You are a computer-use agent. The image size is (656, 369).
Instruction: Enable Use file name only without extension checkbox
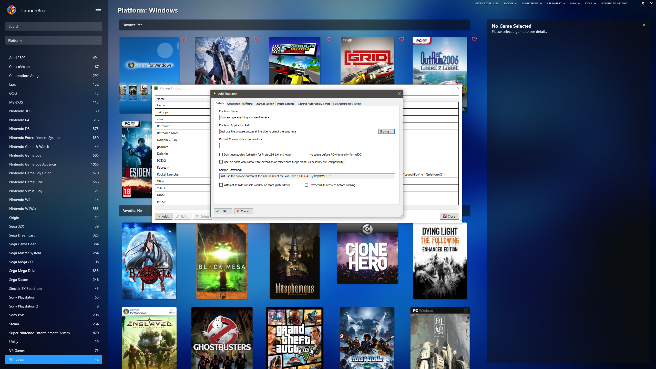pos(221,162)
